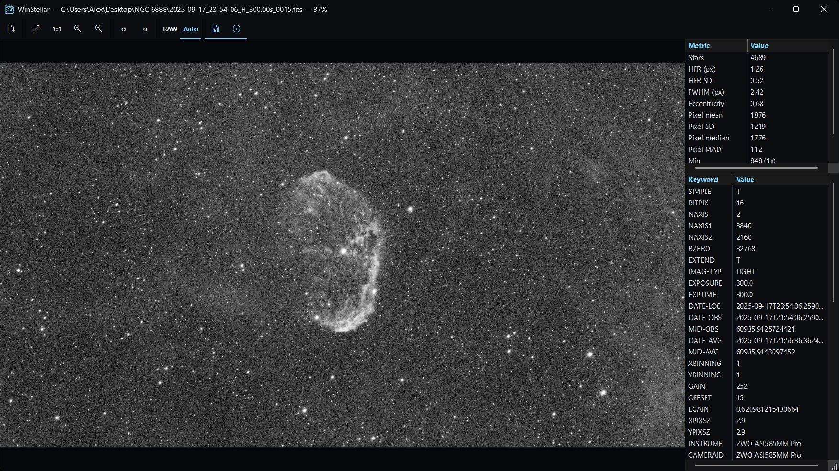Zoom out using the magnifier minus icon
The height and width of the screenshot is (471, 839).
point(78,29)
